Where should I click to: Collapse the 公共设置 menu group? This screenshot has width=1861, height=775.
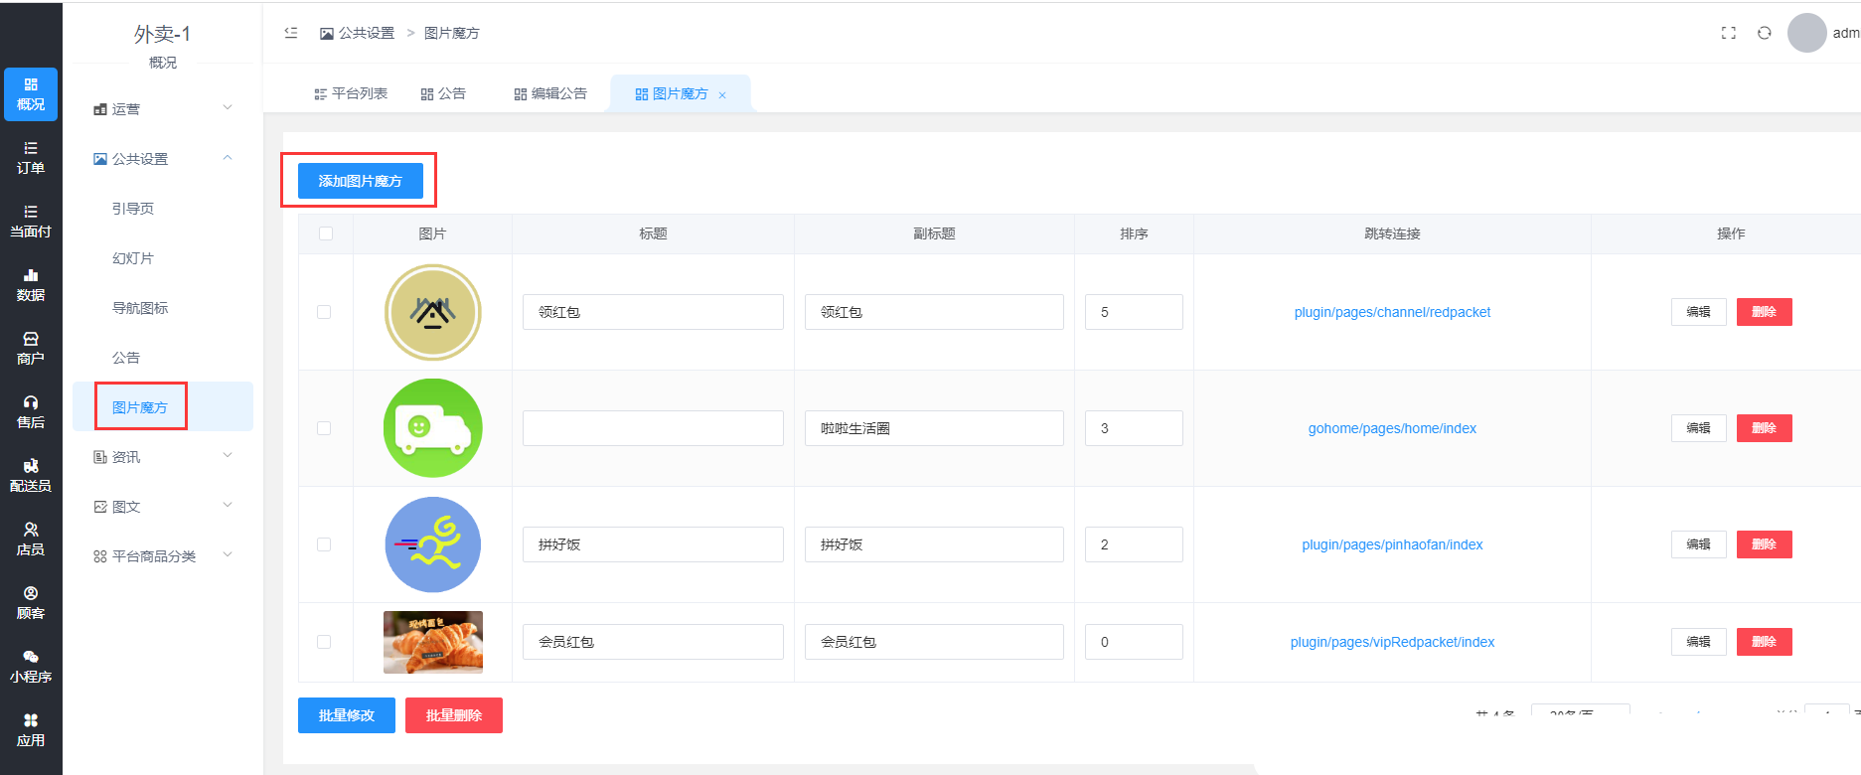tap(163, 158)
